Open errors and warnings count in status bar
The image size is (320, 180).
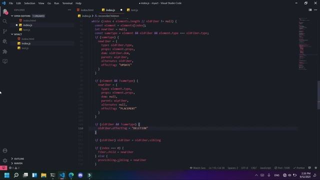pyautogui.click(x=14, y=168)
